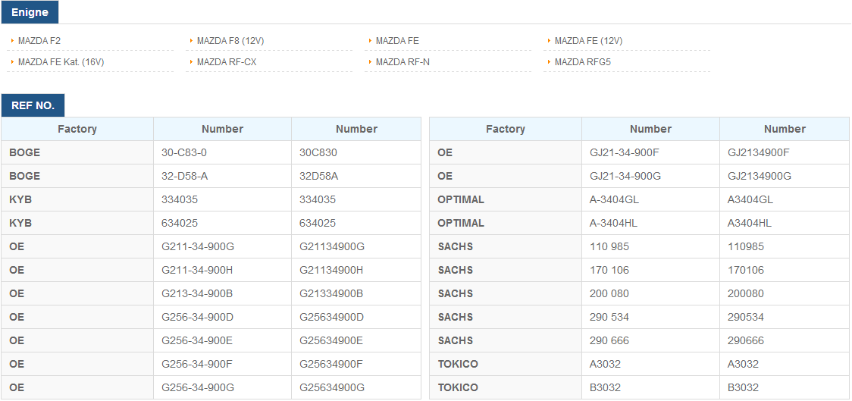Select the number GJ2134900F
The image size is (852, 401).
click(x=759, y=152)
